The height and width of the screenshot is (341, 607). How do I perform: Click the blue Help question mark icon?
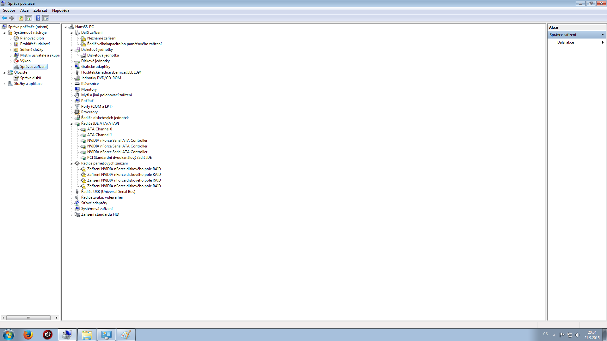point(38,18)
